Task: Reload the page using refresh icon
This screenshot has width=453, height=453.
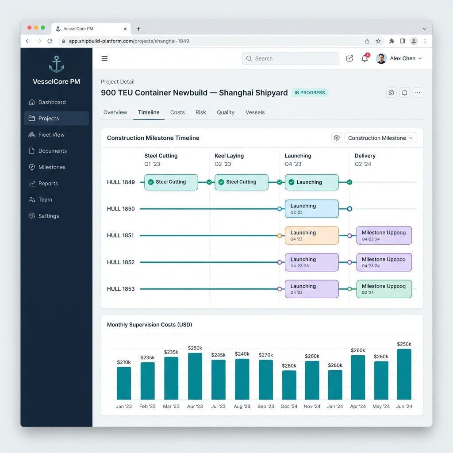Action: pos(50,41)
